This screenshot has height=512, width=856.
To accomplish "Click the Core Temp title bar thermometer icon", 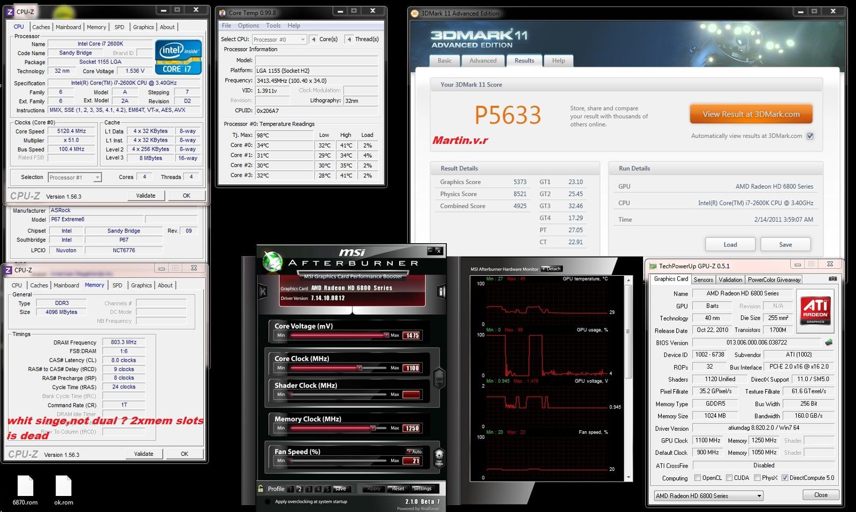I will (x=223, y=12).
